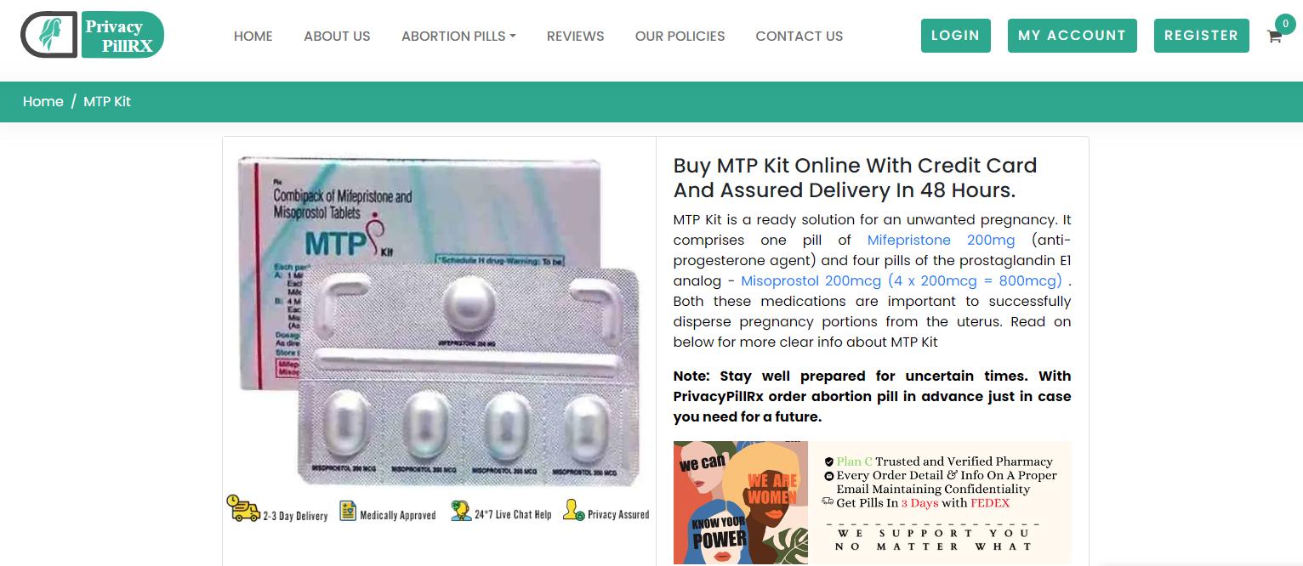This screenshot has width=1303, height=566.
Task: Follow the Mifepristone 200mg link
Action: [x=941, y=240]
